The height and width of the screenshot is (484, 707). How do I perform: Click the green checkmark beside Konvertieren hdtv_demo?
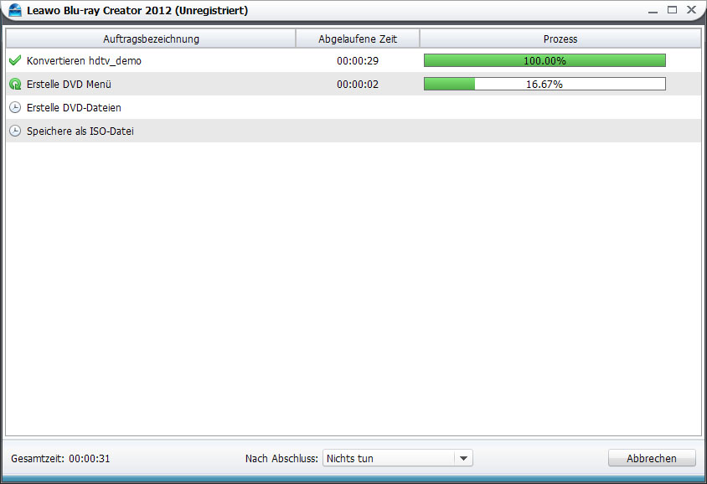15,60
